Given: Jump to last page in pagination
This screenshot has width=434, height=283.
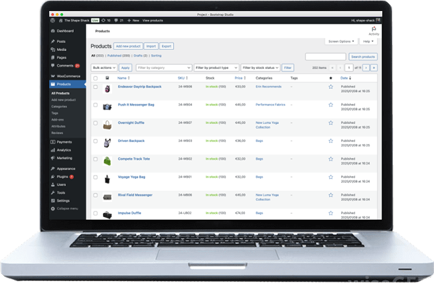Looking at the screenshot, I should point(374,68).
